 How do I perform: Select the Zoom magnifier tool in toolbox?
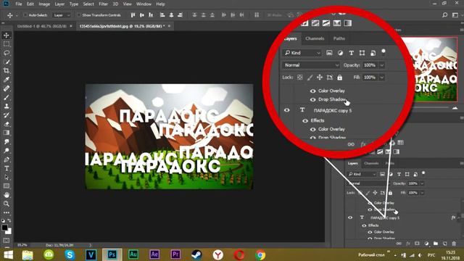(7, 204)
